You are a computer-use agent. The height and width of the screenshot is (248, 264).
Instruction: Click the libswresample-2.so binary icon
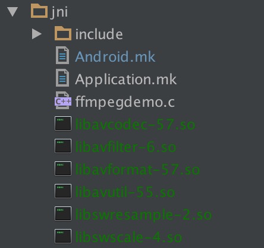[63, 214]
